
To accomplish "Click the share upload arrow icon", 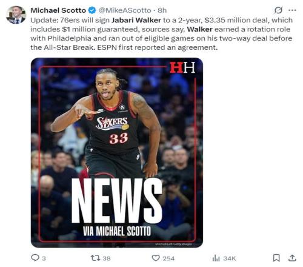I will pos(292,258).
